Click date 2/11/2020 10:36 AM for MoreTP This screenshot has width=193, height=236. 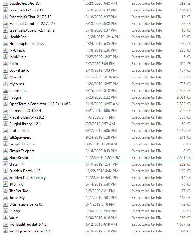102,77
